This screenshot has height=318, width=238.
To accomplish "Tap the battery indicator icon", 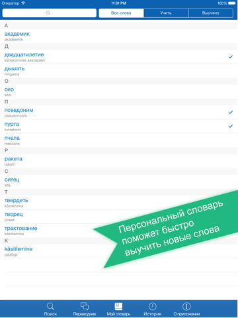I will (232, 3).
